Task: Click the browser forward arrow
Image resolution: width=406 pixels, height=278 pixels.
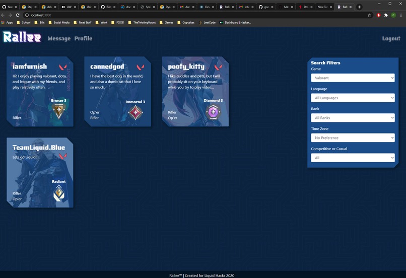Action: [10, 15]
